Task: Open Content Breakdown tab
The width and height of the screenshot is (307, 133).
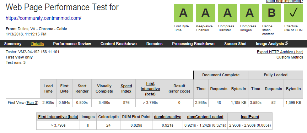Action: tap(118, 44)
